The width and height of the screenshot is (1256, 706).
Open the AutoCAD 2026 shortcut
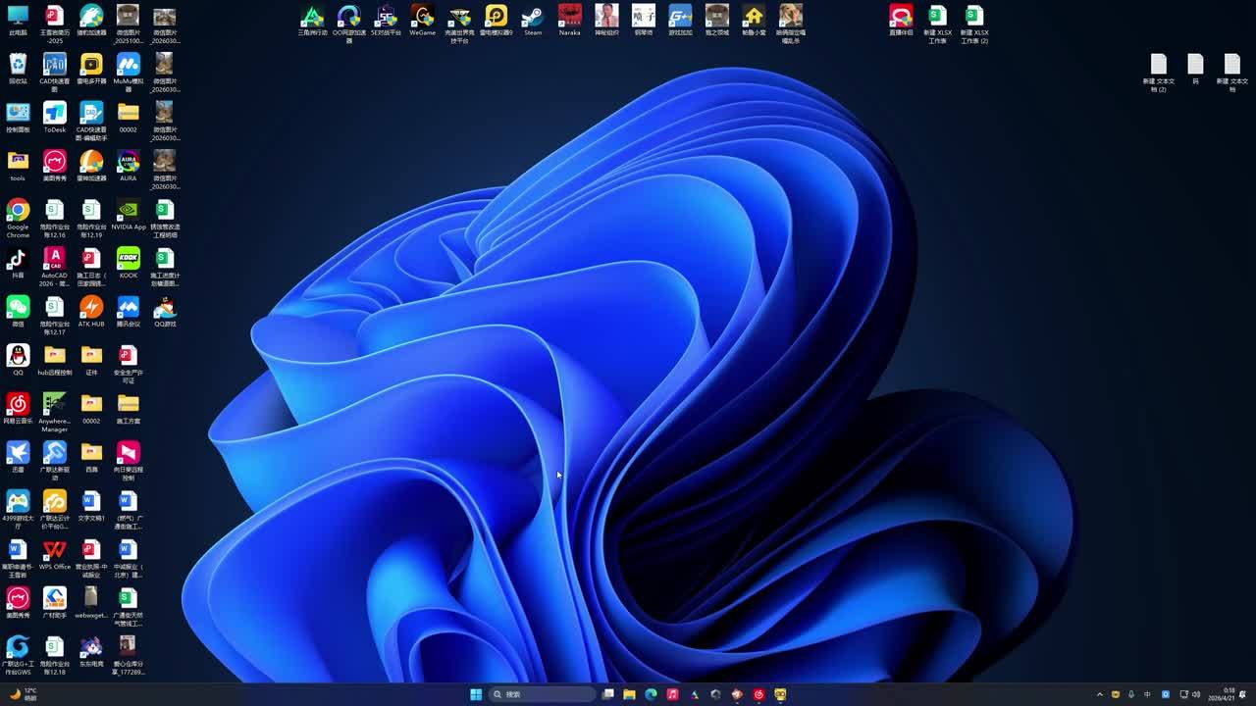(x=54, y=260)
